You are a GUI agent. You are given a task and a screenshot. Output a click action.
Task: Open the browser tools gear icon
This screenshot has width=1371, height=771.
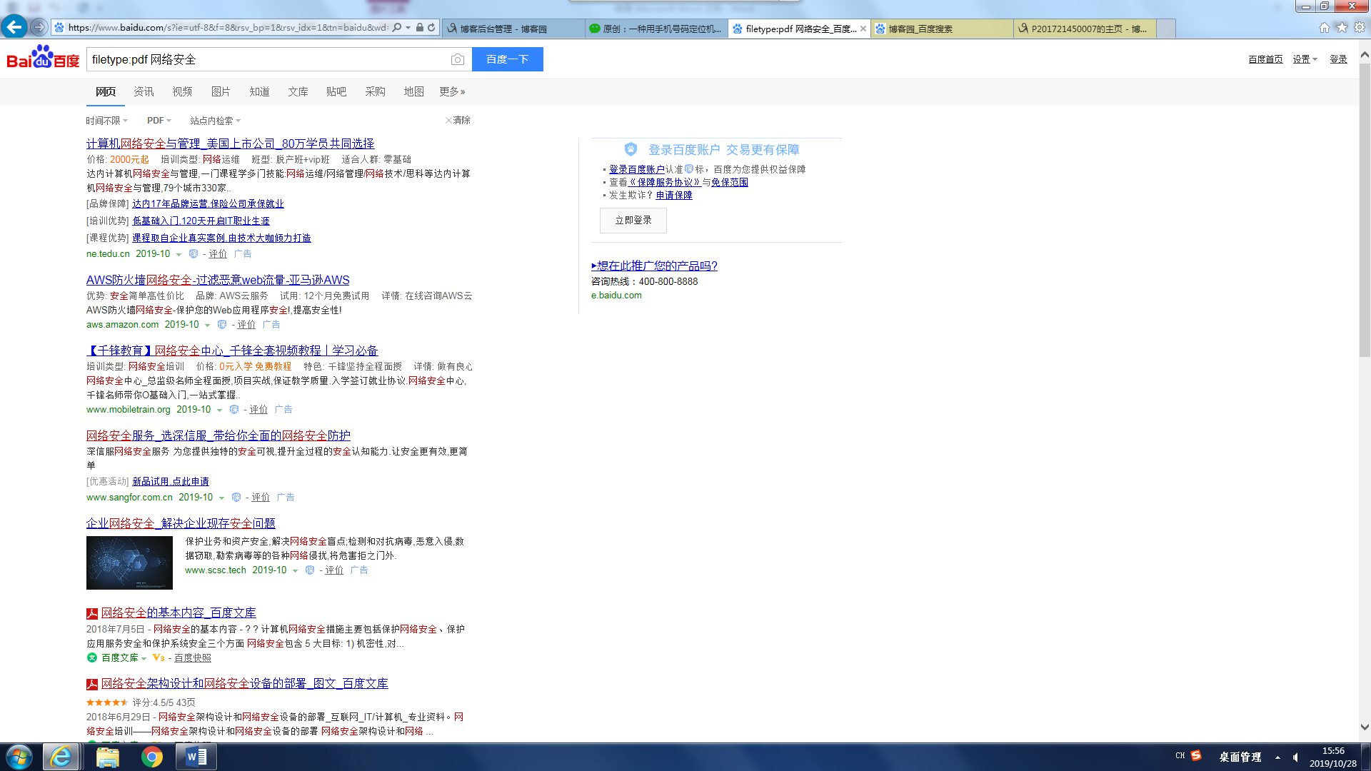pos(1360,27)
